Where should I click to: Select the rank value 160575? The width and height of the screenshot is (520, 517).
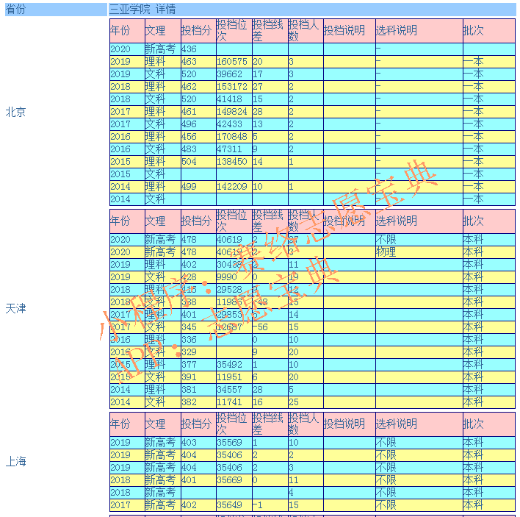click(232, 62)
